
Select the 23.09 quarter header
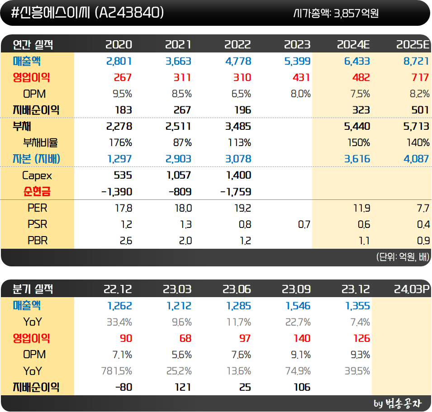(x=296, y=289)
